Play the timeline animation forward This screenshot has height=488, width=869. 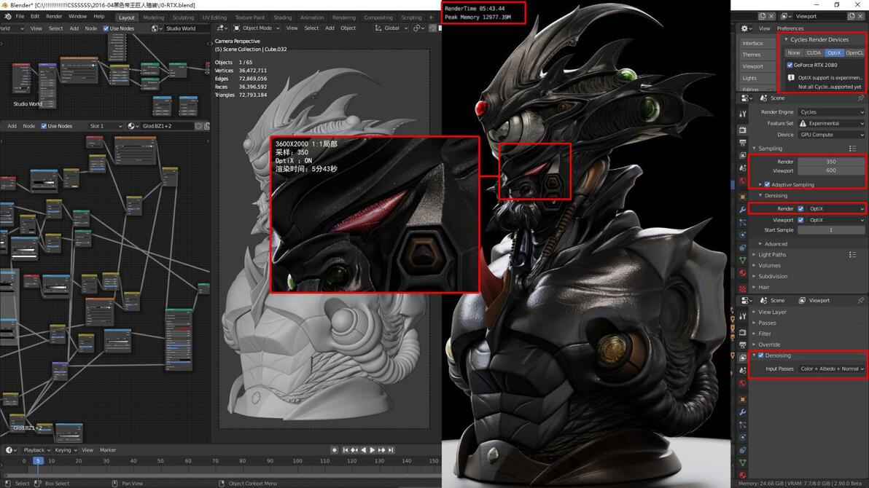(372, 450)
